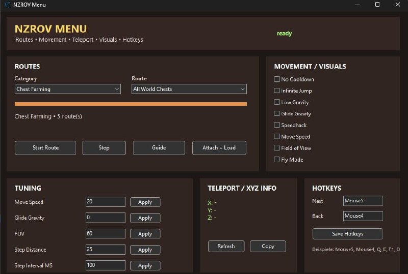Focus the Glide Gravity input field
408x274 pixels.
click(106, 218)
